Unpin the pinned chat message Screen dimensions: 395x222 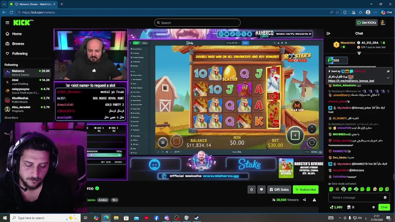pos(388,71)
